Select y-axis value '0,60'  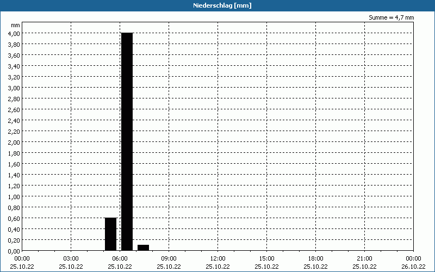point(14,219)
